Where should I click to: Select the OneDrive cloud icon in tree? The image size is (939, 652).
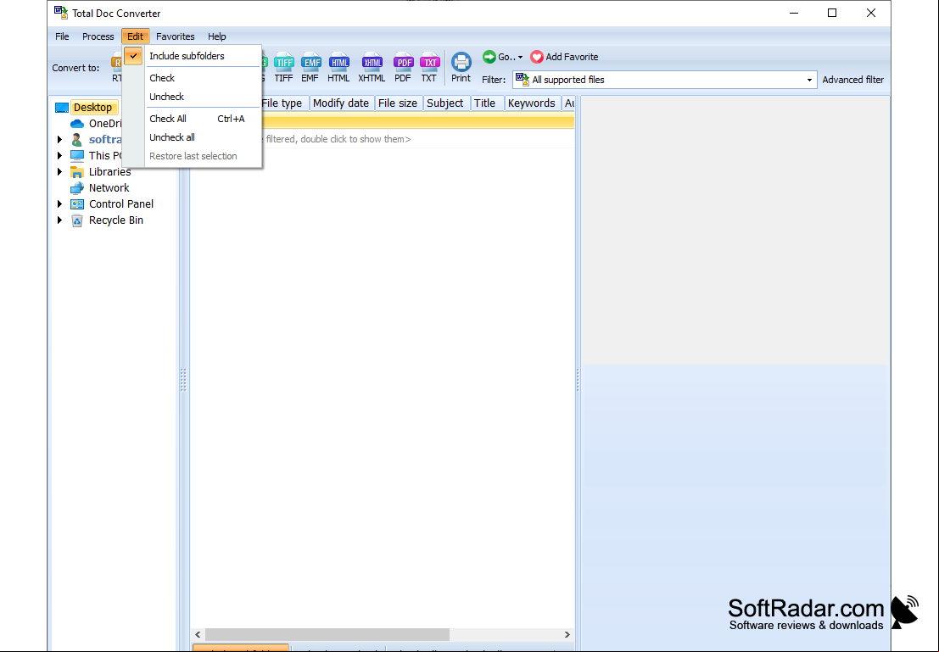76,124
